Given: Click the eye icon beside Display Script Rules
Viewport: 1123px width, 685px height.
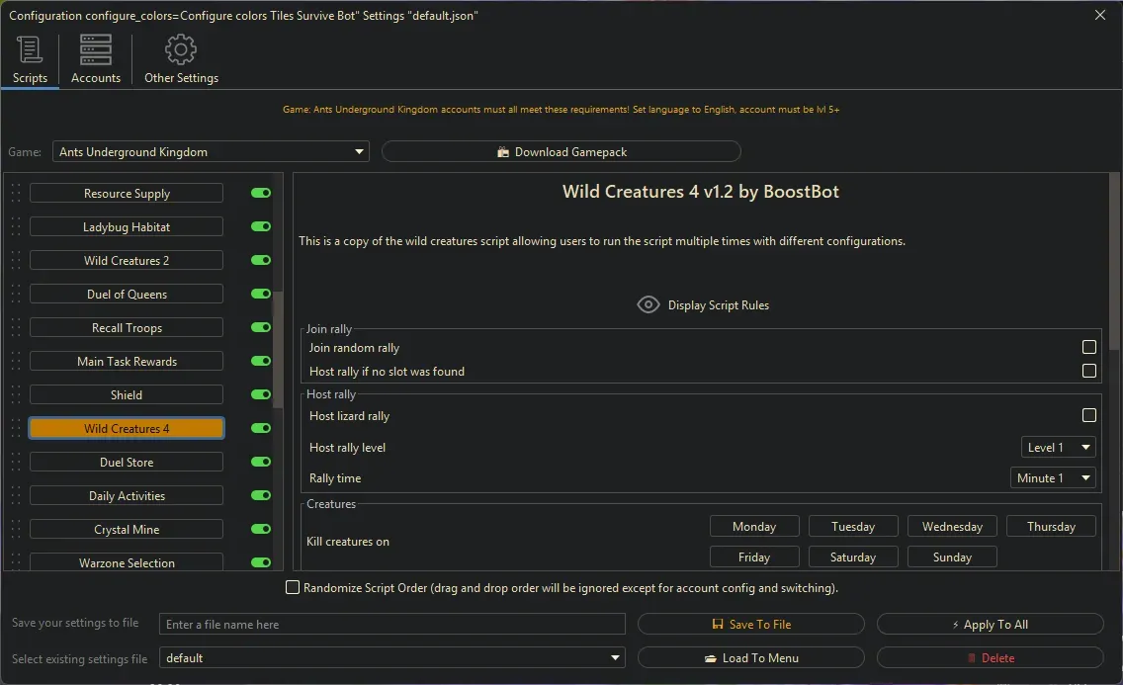Looking at the screenshot, I should click(x=648, y=304).
